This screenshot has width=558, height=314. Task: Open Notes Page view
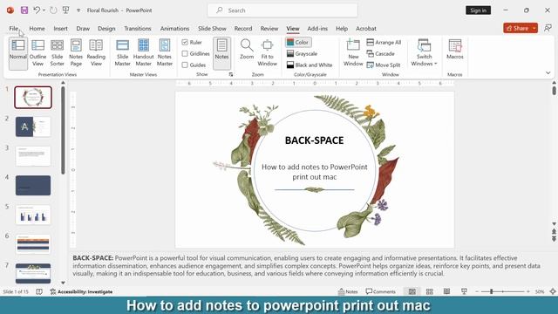(x=76, y=53)
